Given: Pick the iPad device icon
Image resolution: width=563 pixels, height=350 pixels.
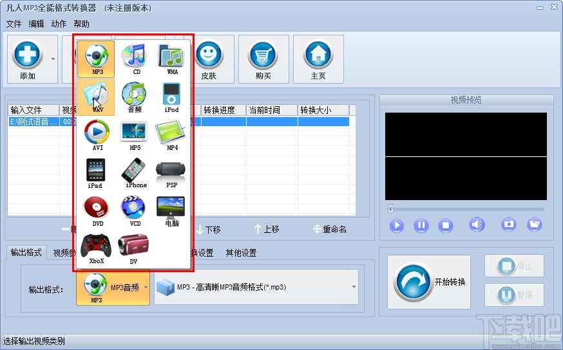Looking at the screenshot, I should [x=95, y=173].
